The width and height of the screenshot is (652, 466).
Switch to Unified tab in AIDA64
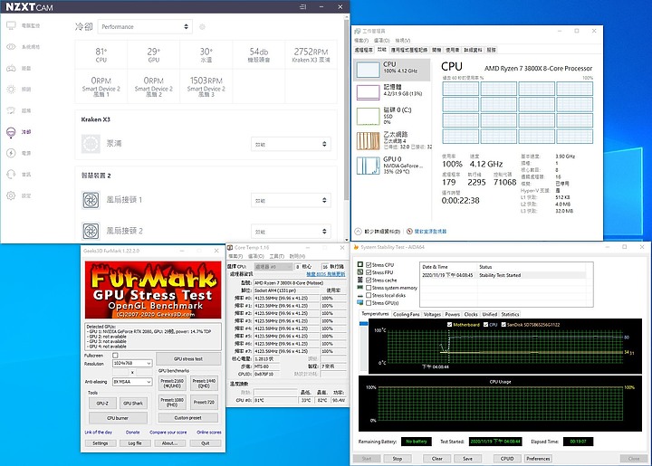point(489,314)
